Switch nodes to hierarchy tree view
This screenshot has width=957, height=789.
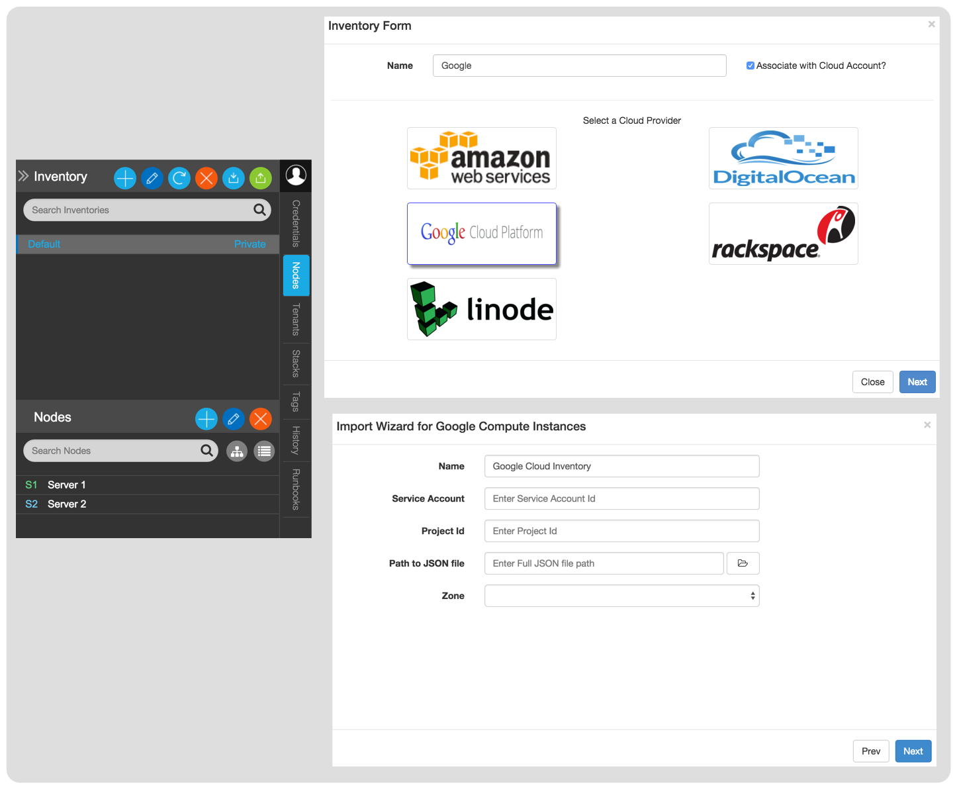[237, 451]
